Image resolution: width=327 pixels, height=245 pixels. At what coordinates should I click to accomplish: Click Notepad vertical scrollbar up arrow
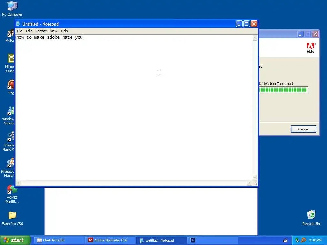tap(255, 38)
